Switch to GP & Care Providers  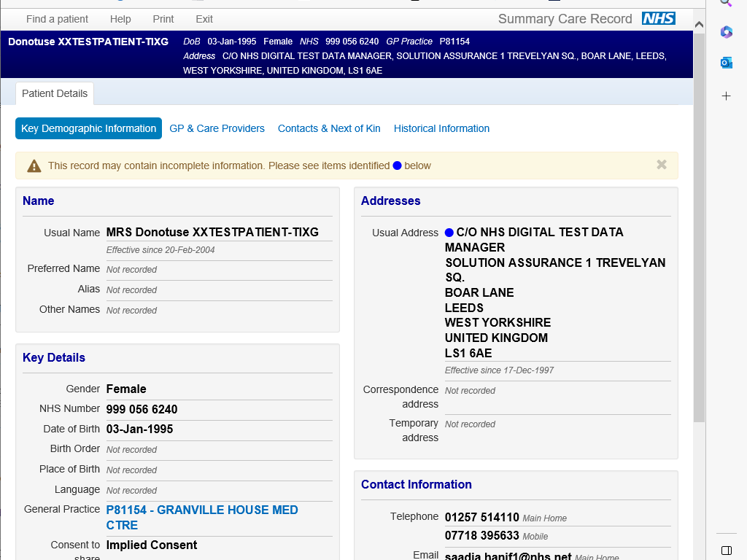point(217,128)
